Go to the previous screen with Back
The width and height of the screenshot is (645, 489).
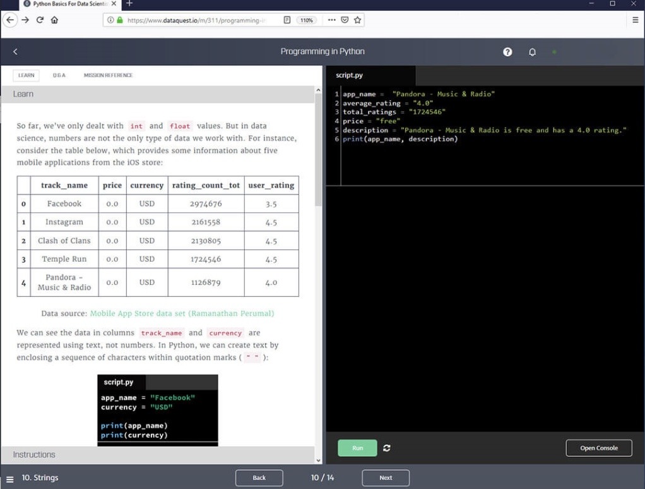tap(259, 478)
